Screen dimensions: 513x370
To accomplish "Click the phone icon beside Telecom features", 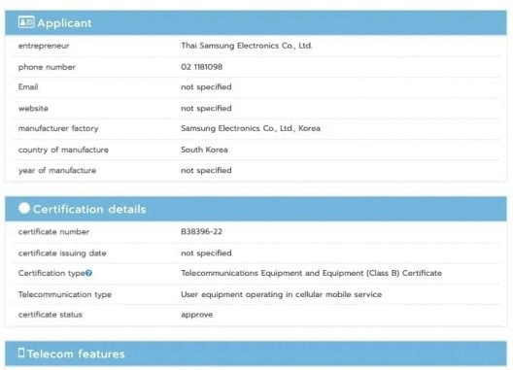I will point(21,353).
